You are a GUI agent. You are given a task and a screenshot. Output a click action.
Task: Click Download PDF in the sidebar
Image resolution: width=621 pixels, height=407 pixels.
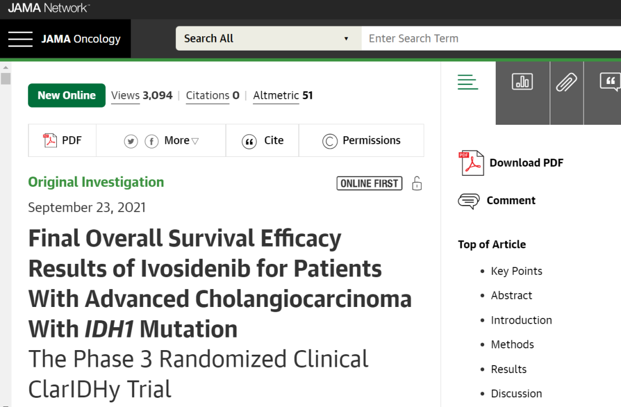tap(511, 163)
